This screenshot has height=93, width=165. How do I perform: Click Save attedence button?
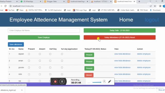point(16,44)
